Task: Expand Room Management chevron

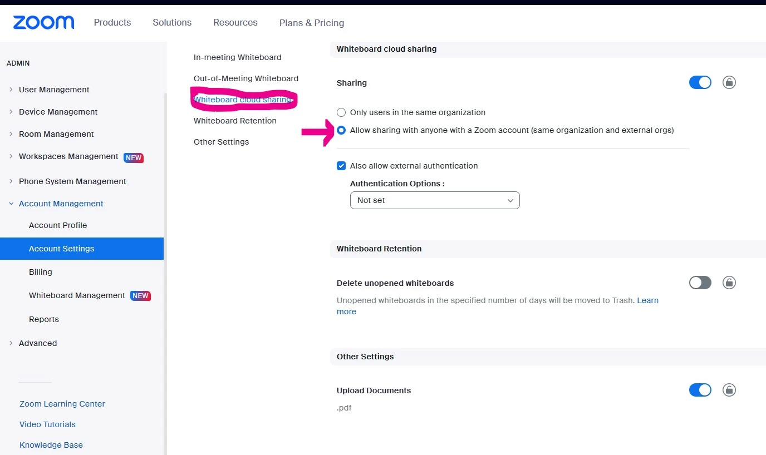Action: tap(11, 134)
